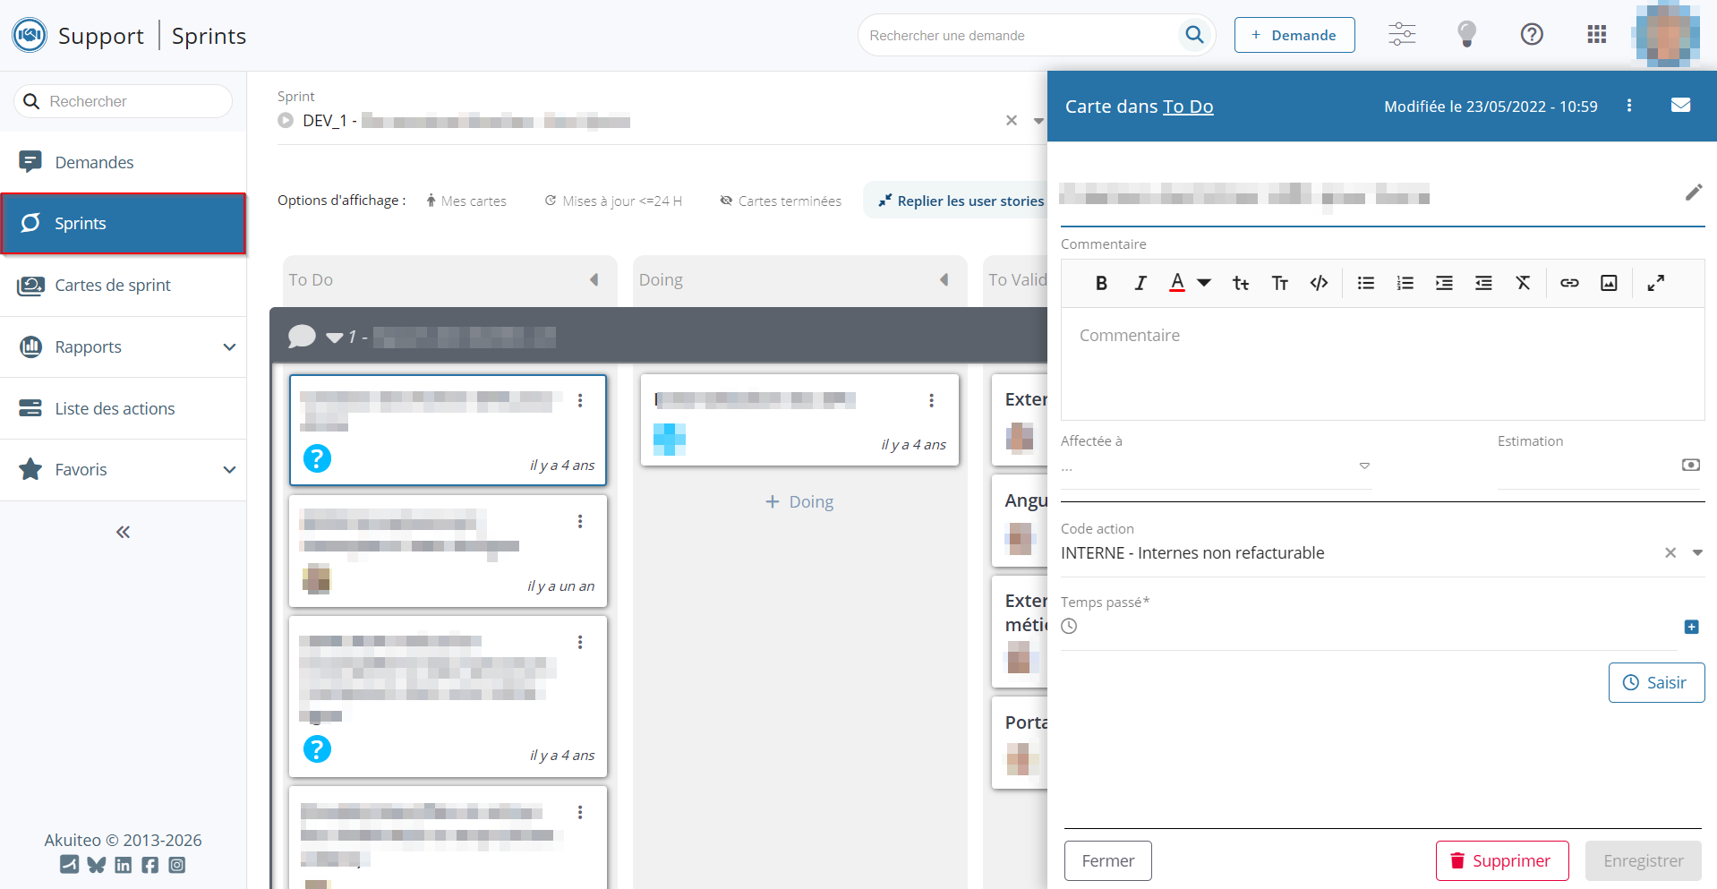
Task: Expand the comment editor to fullscreen
Action: click(x=1656, y=283)
